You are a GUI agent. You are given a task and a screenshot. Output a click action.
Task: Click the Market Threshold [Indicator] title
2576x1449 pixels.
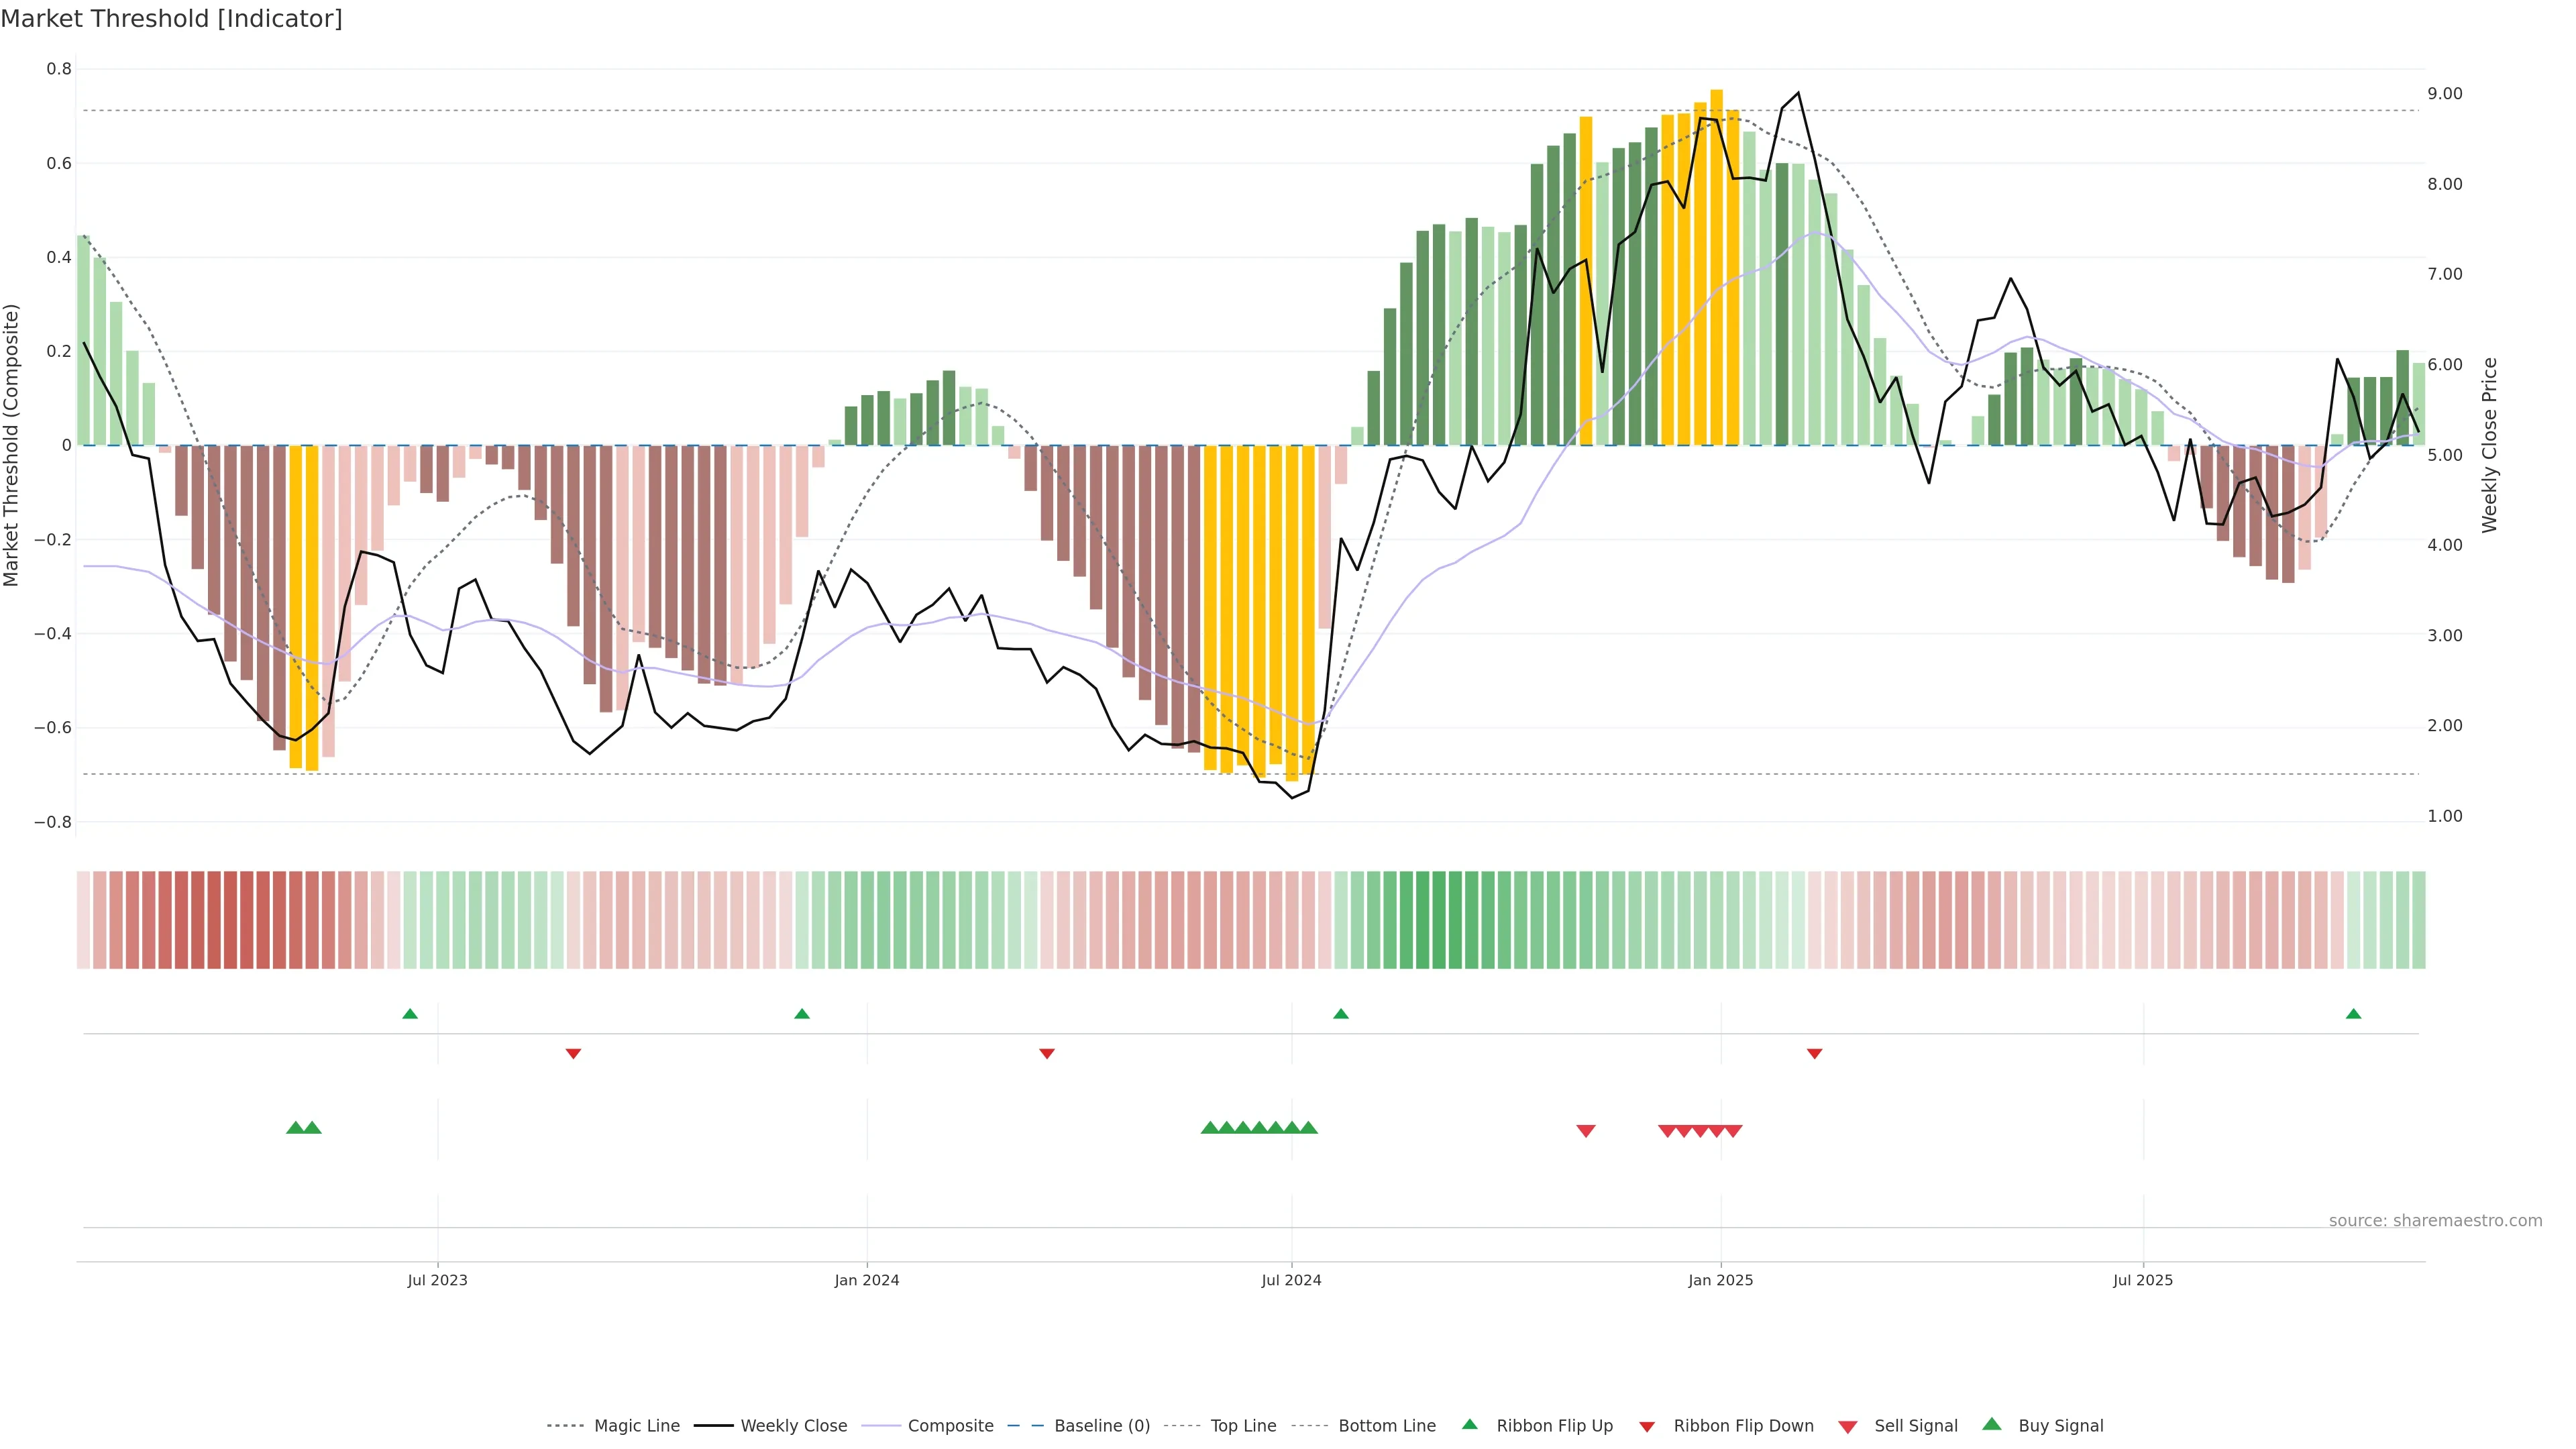point(171,19)
